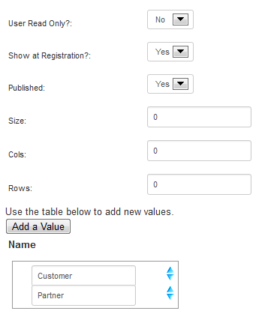
Task: Move the Partner value down
Action: pos(170,296)
